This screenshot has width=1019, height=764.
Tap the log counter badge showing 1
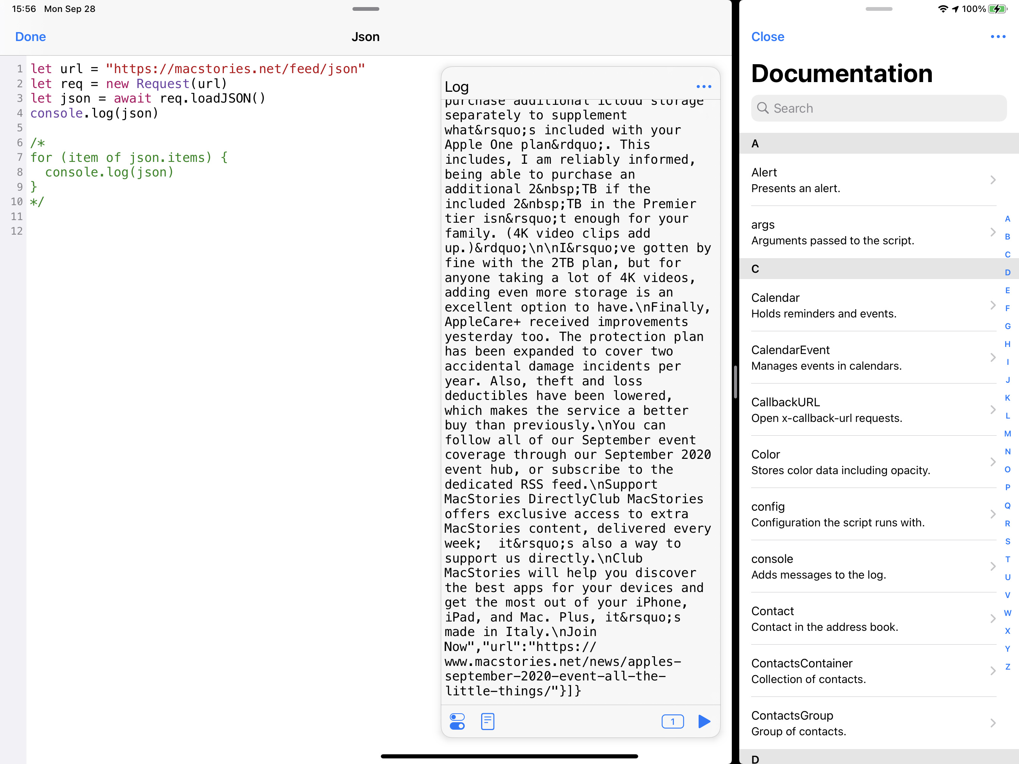(672, 721)
